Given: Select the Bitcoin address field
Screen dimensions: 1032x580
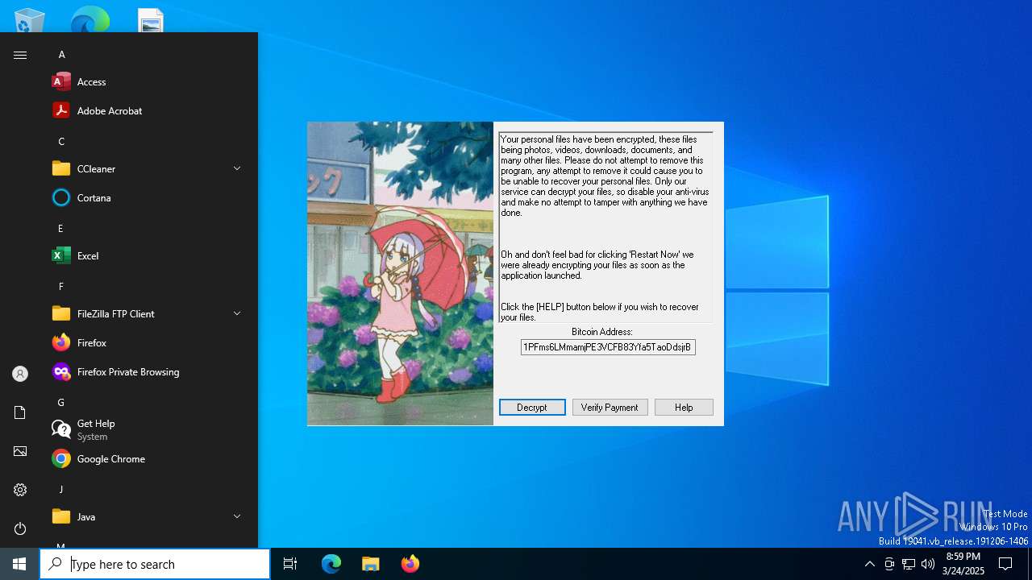Looking at the screenshot, I should tap(608, 347).
